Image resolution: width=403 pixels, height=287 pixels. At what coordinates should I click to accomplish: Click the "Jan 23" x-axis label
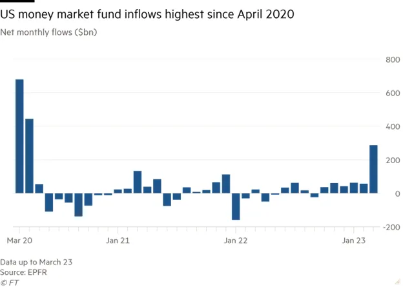(x=353, y=241)
